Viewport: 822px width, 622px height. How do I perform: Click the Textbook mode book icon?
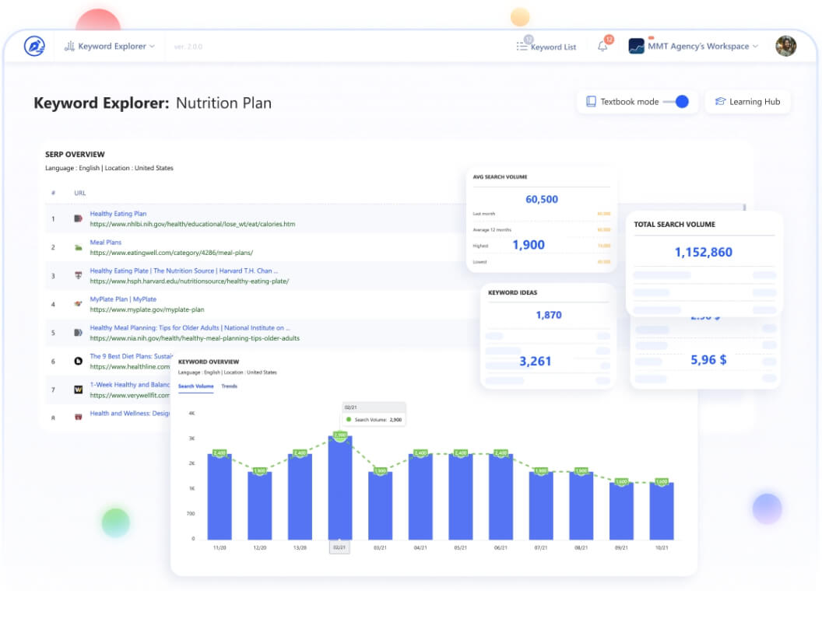click(591, 102)
